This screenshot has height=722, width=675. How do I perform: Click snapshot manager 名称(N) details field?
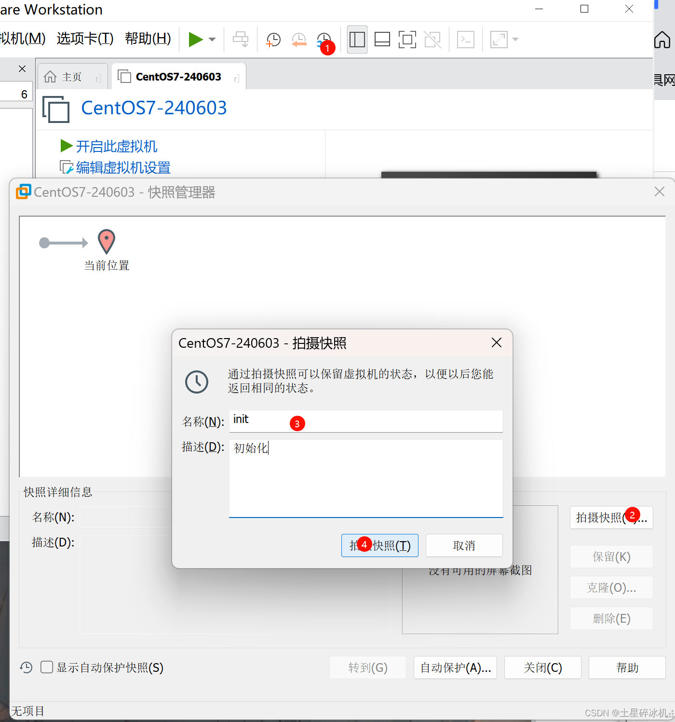[126, 517]
